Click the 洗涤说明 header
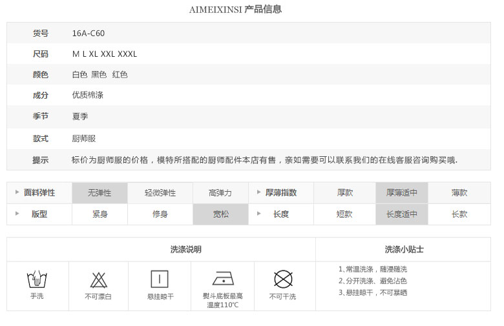 click(186, 249)
